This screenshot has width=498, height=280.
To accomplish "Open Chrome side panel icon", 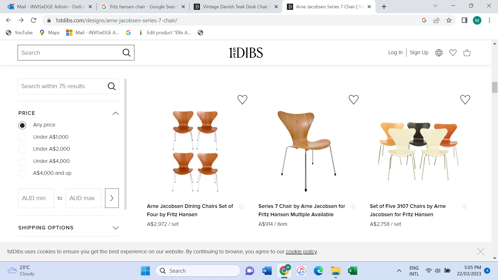I will click(464, 20).
